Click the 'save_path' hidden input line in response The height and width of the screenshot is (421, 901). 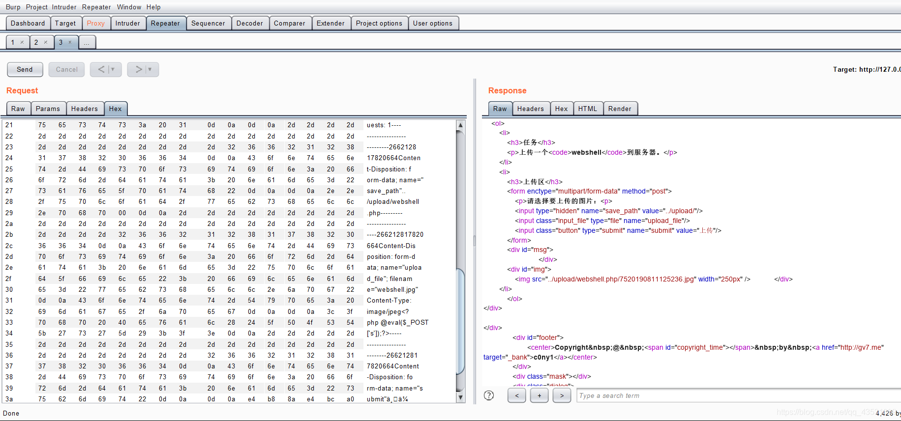click(609, 211)
